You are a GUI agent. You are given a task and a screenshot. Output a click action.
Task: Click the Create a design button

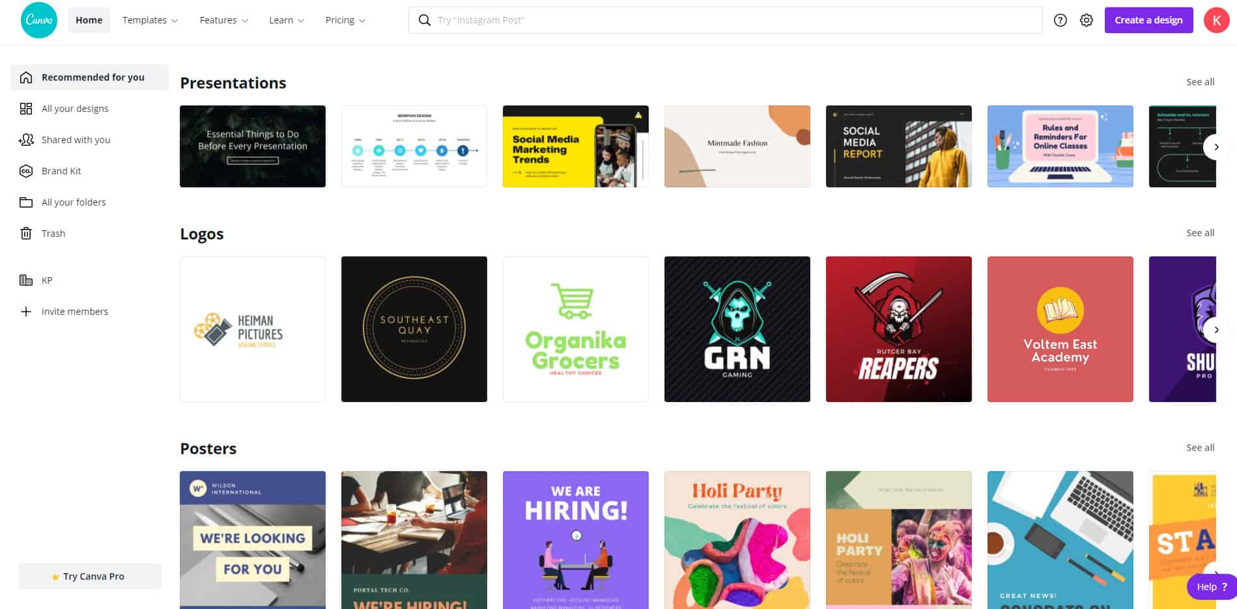tap(1148, 20)
